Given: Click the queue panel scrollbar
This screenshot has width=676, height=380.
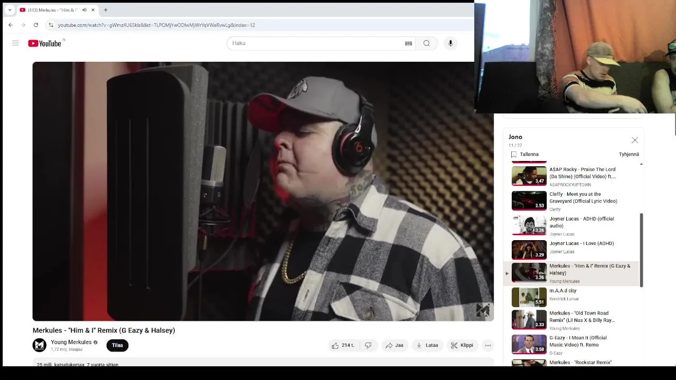Looking at the screenshot, I should click(641, 250).
